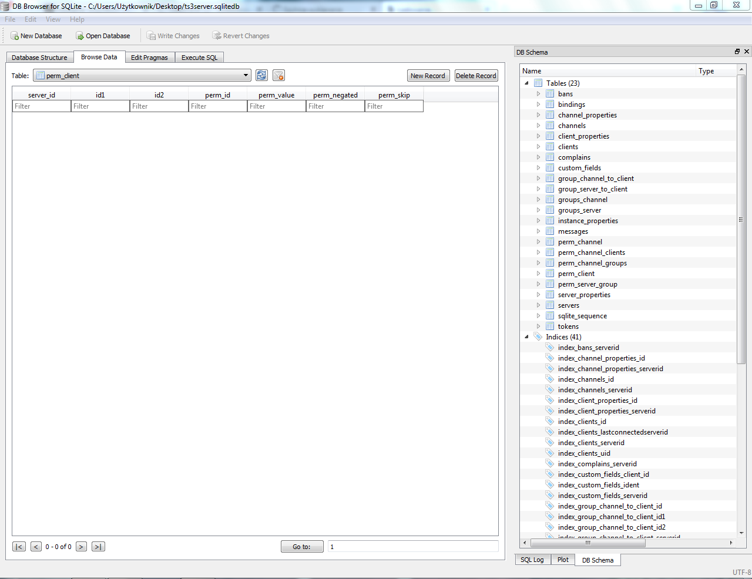Click the perm_negated column header
The image size is (752, 579).
tap(335, 95)
